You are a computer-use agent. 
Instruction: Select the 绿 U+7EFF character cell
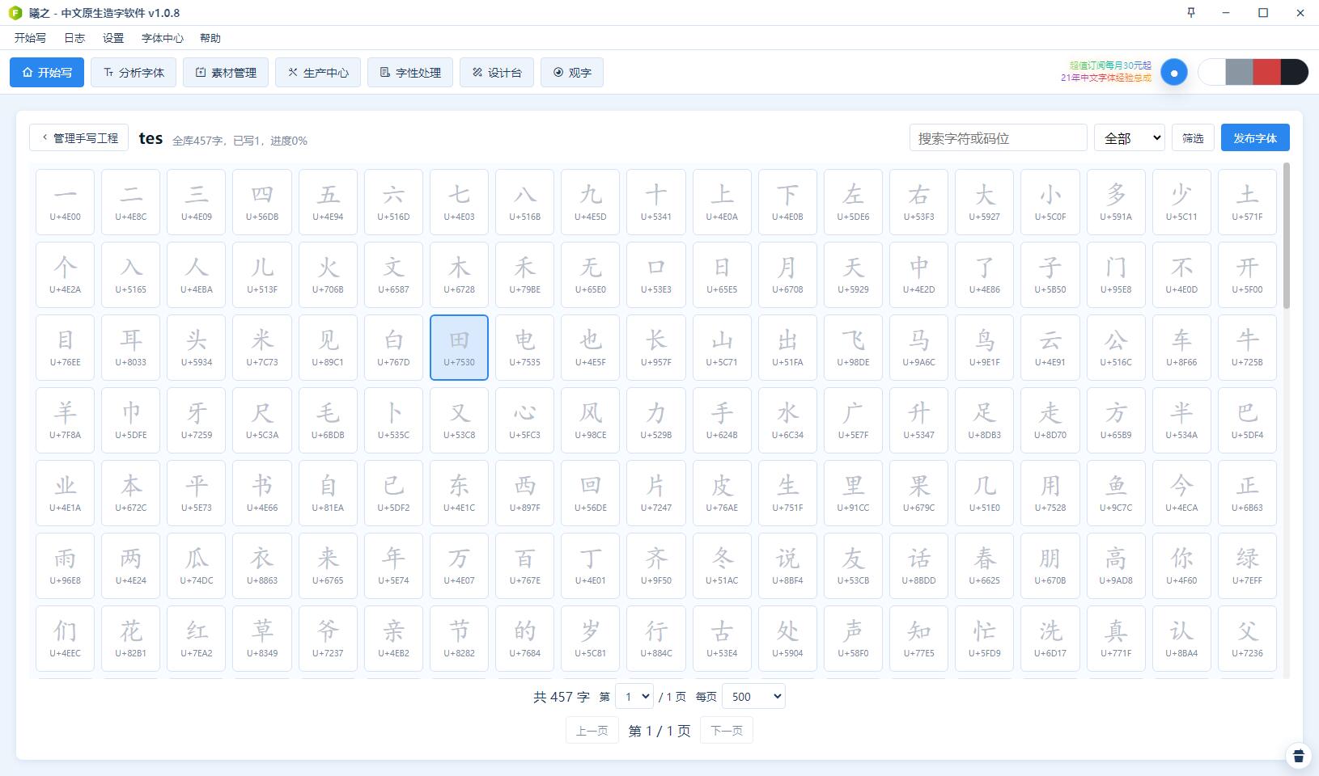1247,566
